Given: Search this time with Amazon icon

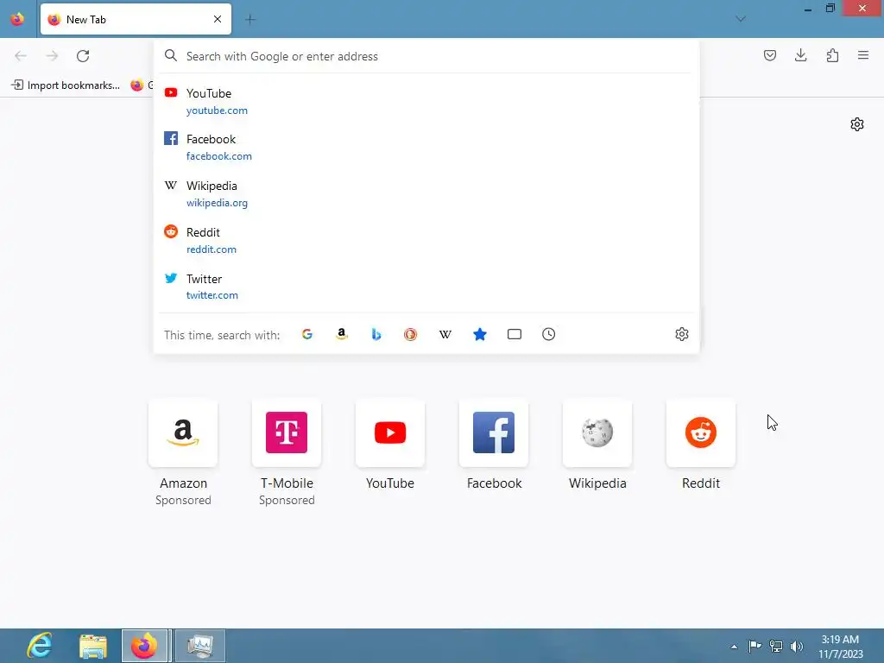Looking at the screenshot, I should [342, 334].
